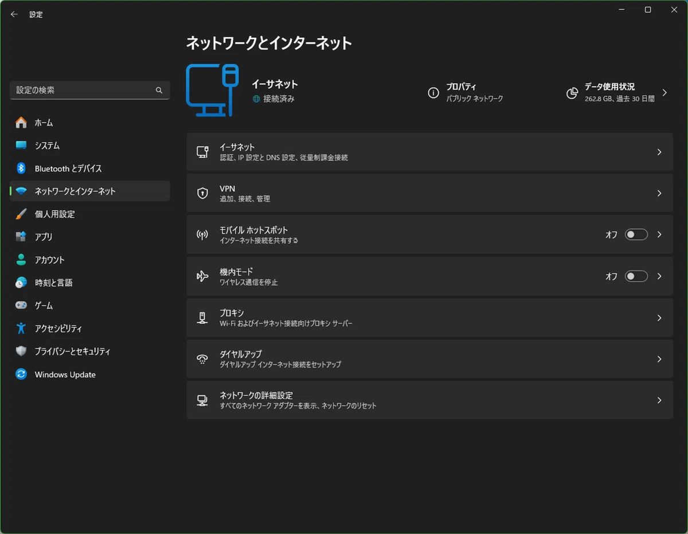The width and height of the screenshot is (688, 534).
Task: Click 認証、IP 設定と DNS 設定 description text
Action: tap(284, 158)
